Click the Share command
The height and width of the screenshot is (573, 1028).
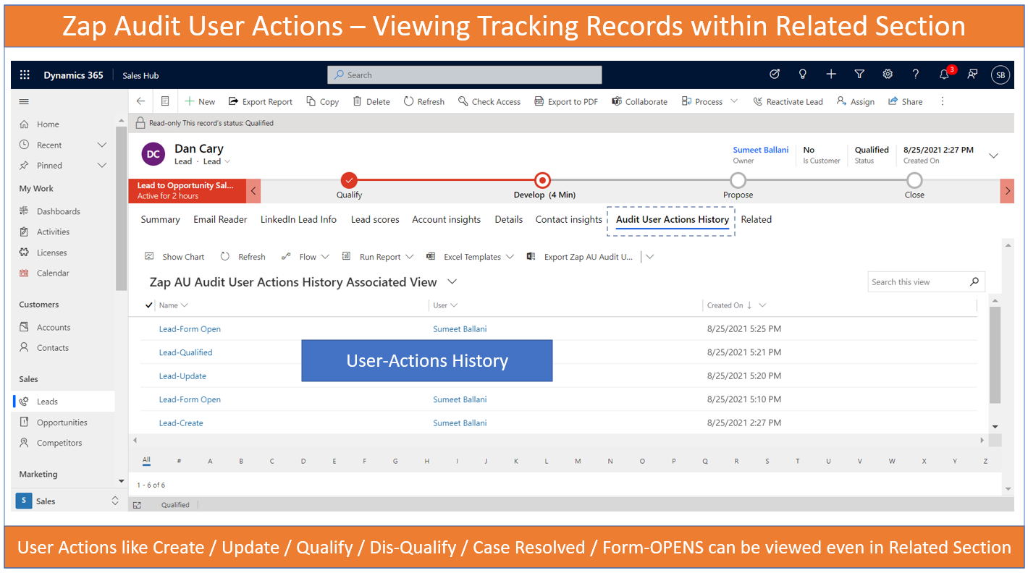point(906,101)
